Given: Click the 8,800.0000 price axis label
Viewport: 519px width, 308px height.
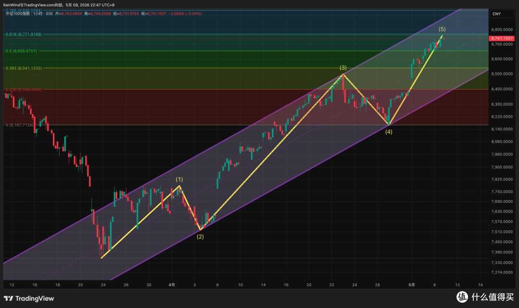Looking at the screenshot, I should click(502, 30).
